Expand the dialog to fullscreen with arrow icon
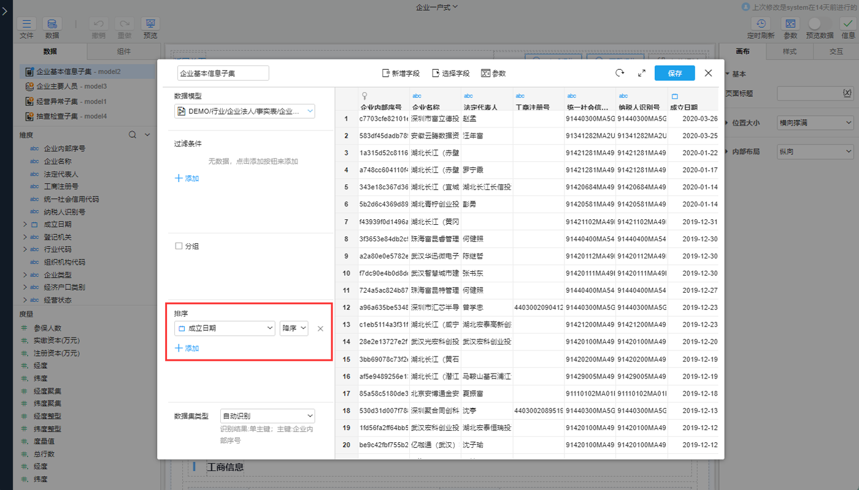This screenshot has width=859, height=490. click(641, 72)
